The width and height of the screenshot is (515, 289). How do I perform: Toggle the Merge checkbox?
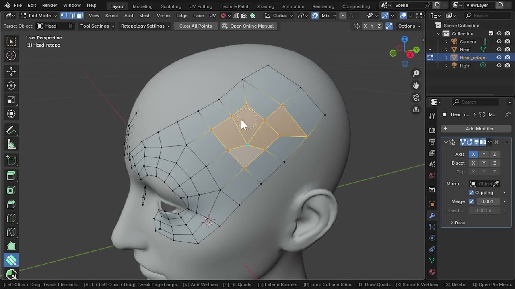[x=471, y=201]
